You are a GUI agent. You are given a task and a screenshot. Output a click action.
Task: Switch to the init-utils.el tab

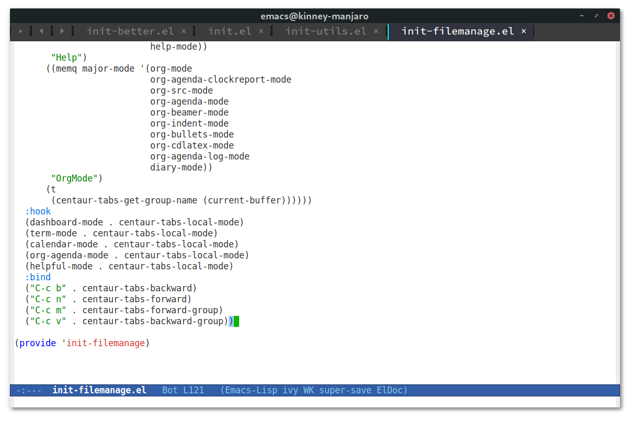(x=325, y=31)
